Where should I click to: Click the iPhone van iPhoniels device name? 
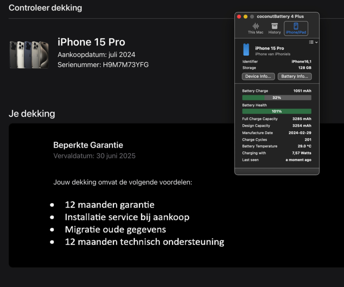(x=273, y=54)
